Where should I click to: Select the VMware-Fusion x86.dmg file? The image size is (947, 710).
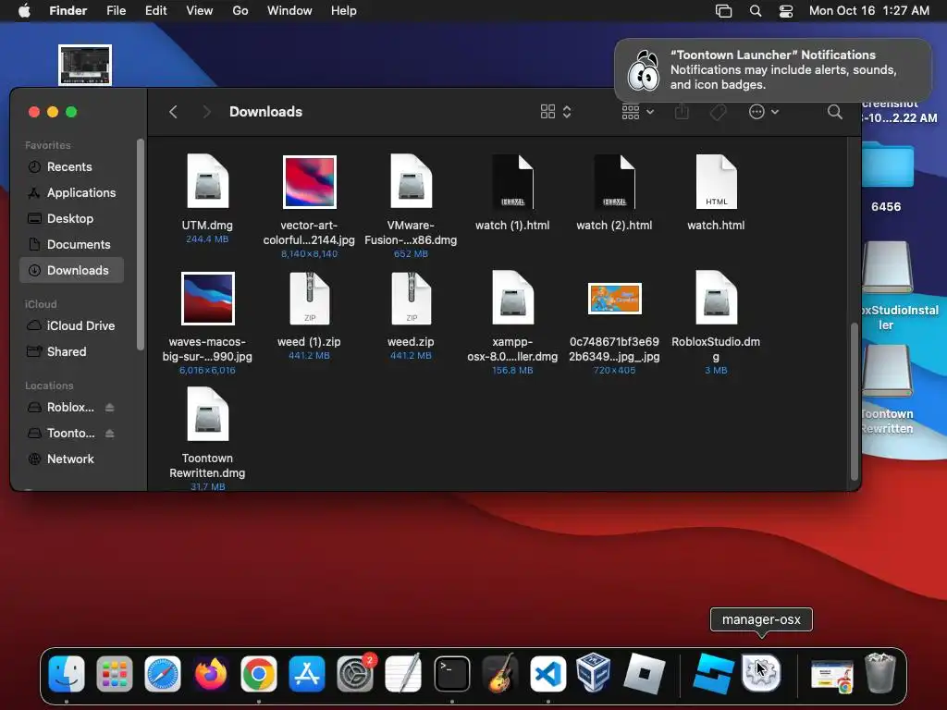click(411, 181)
